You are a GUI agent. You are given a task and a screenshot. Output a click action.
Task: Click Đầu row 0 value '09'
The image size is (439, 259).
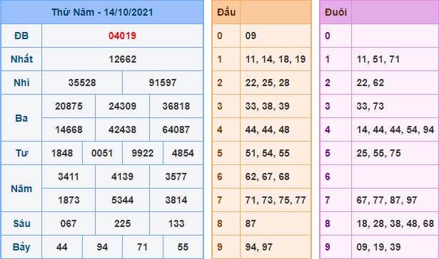click(x=251, y=36)
